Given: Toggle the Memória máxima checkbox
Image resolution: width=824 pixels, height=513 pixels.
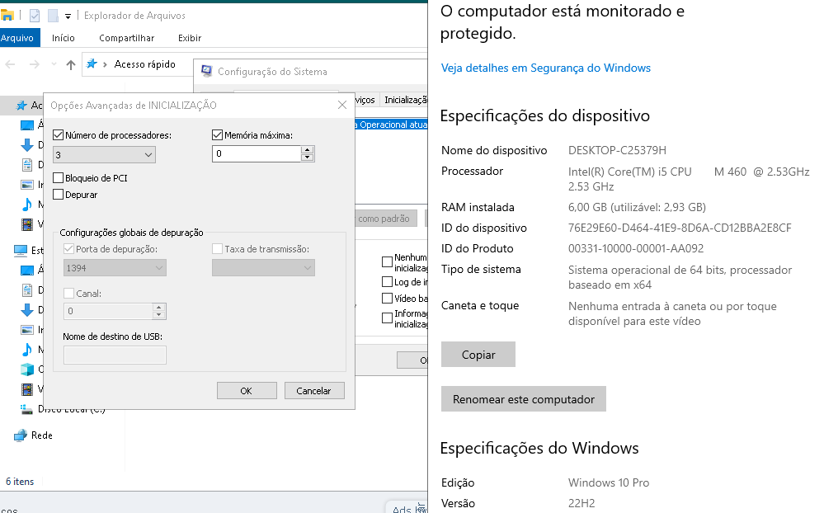Looking at the screenshot, I should (218, 135).
